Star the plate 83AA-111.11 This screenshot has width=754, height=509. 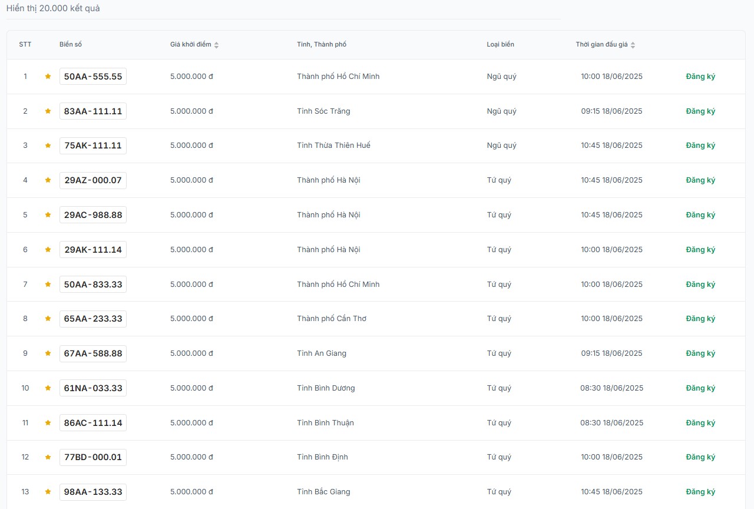pyautogui.click(x=48, y=111)
